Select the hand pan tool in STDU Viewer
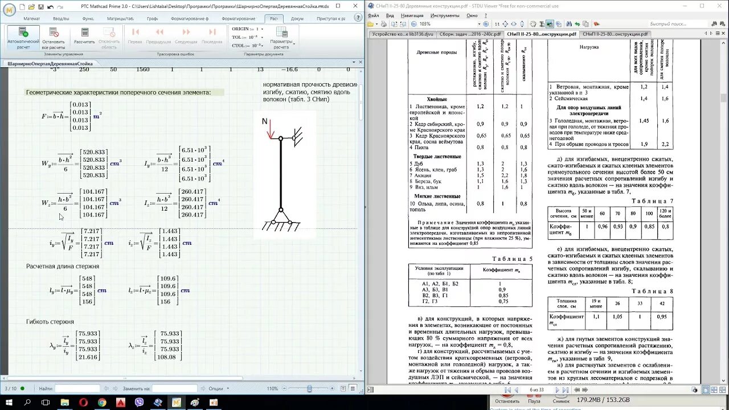The height and width of the screenshot is (410, 729). tap(533, 24)
